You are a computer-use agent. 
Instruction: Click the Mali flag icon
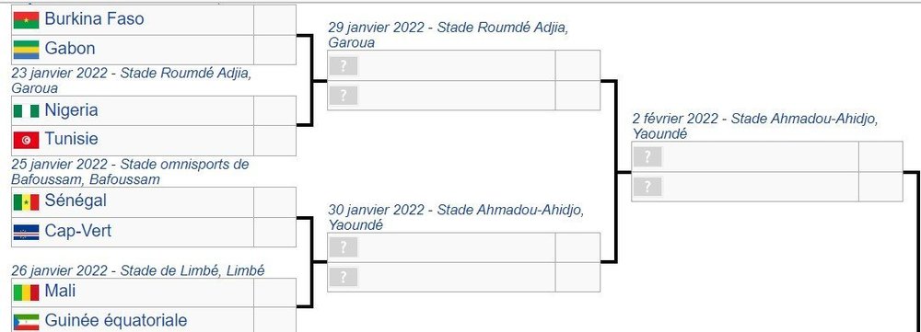pyautogui.click(x=26, y=292)
